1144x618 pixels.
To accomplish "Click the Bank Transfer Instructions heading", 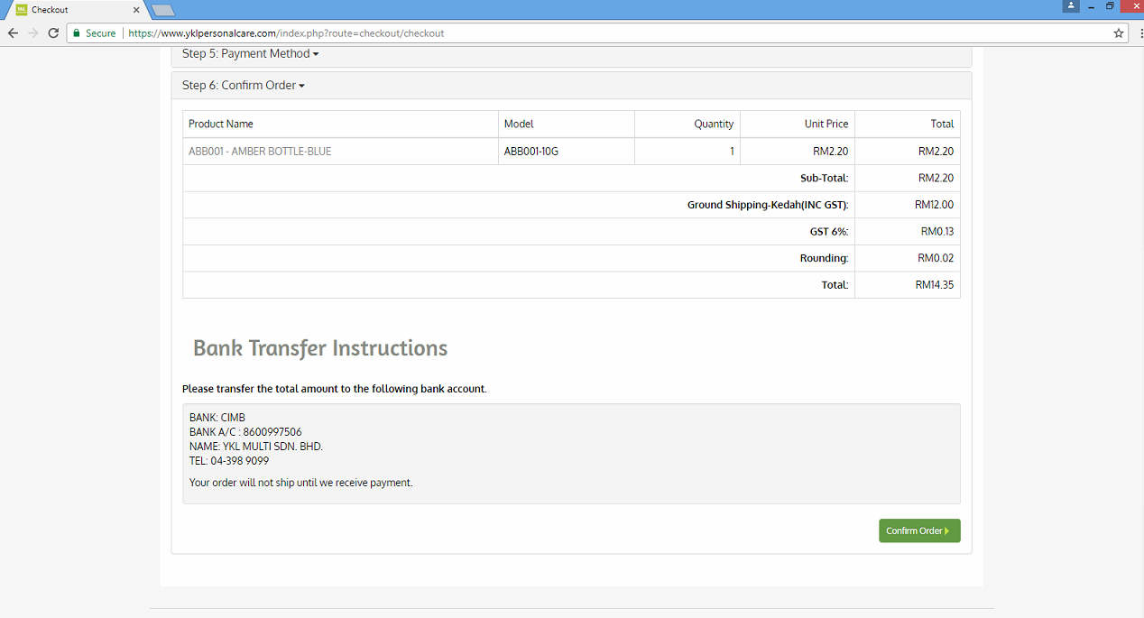I will [320, 348].
